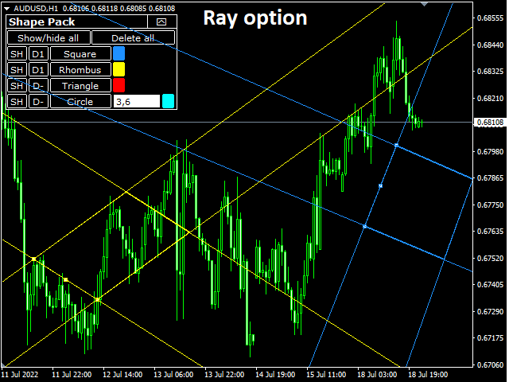Toggle the D1 option for Rhombus

pos(38,69)
